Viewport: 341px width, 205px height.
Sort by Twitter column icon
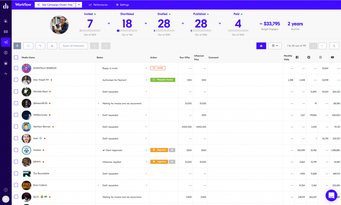(x=309, y=57)
